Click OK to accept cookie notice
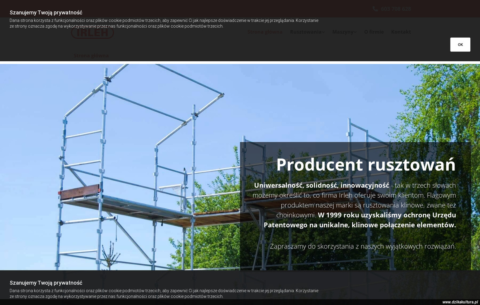 click(460, 45)
